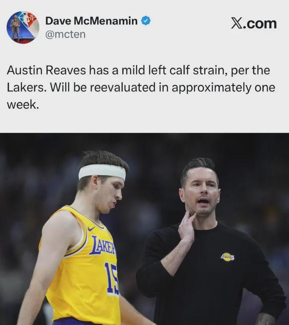Click the jersey number 15
The width and height of the screenshot is (289, 325).
point(112,278)
